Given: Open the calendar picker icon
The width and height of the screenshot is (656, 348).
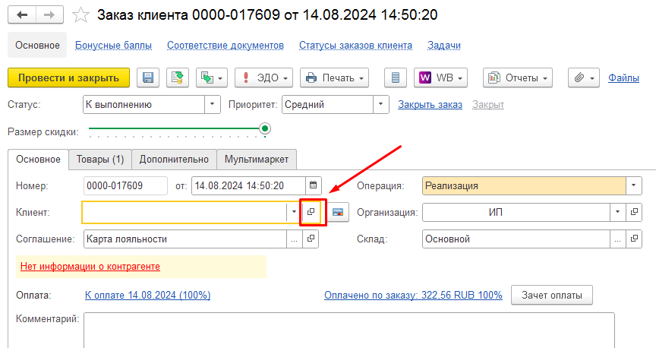Looking at the screenshot, I should (x=313, y=185).
